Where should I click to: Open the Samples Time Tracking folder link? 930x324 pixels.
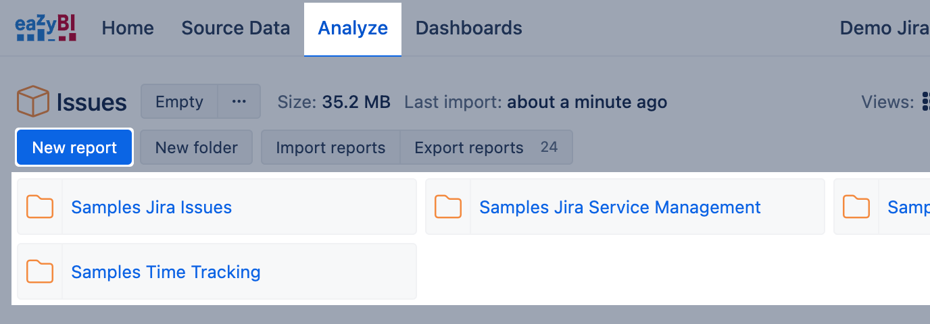pos(166,272)
